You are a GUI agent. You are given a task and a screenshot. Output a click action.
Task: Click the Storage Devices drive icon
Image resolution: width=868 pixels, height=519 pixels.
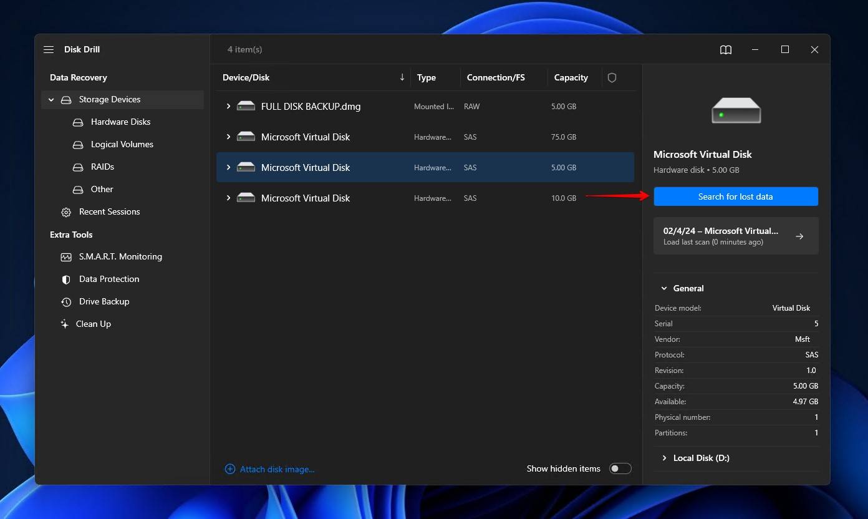pos(66,100)
